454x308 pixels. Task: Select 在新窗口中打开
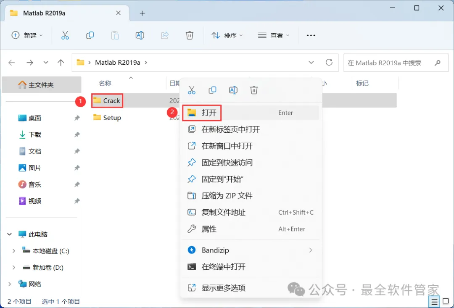tap(251, 146)
